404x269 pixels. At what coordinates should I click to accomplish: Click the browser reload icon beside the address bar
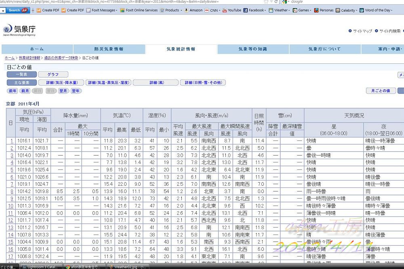tap(275, 2)
